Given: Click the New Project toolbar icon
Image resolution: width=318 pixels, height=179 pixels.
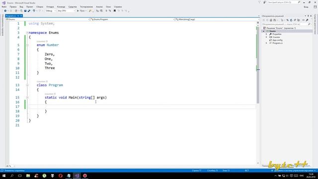Looking at the screenshot, I should pyautogui.click(x=16, y=11).
